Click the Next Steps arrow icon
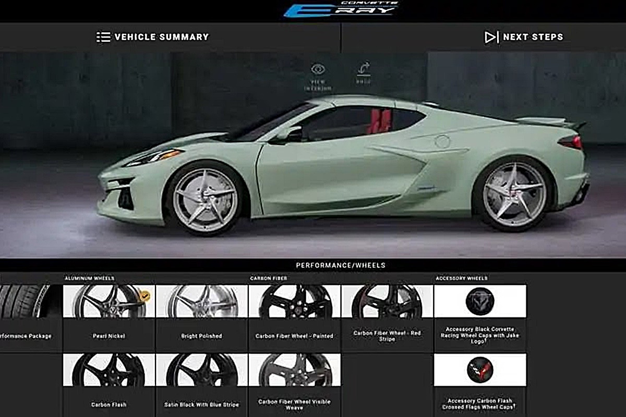This screenshot has width=626, height=417. click(x=491, y=37)
